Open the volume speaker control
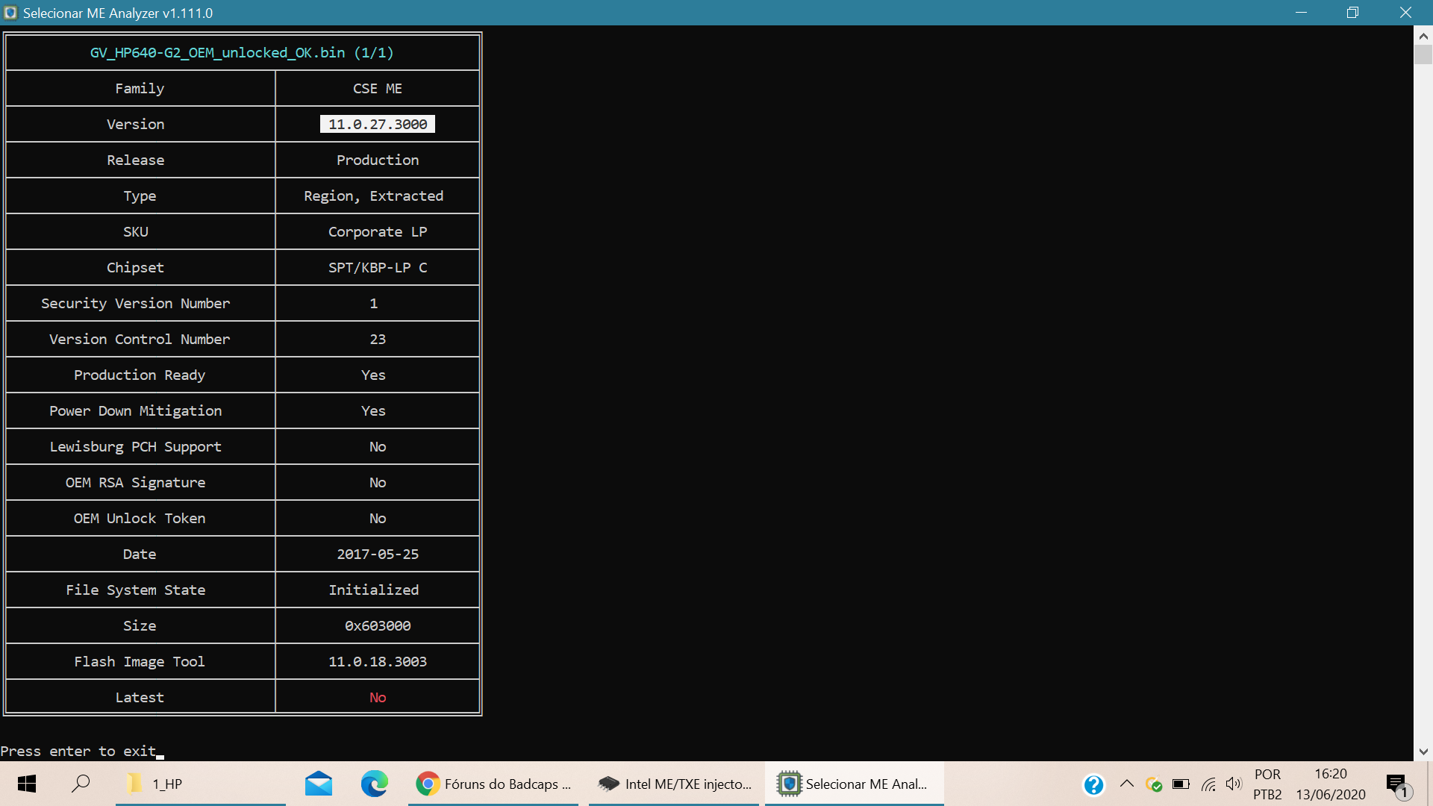Image resolution: width=1433 pixels, height=806 pixels. (x=1233, y=784)
